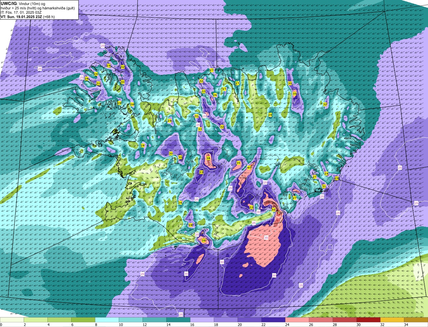Select the cyan legend swatch between 8 and 10
428x327 pixels.
[x=107, y=320]
